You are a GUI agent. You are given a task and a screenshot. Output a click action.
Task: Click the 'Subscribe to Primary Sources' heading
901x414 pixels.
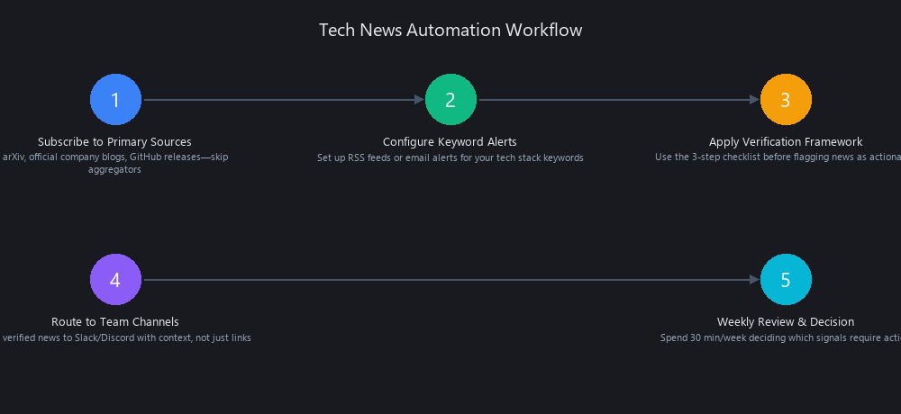(115, 142)
